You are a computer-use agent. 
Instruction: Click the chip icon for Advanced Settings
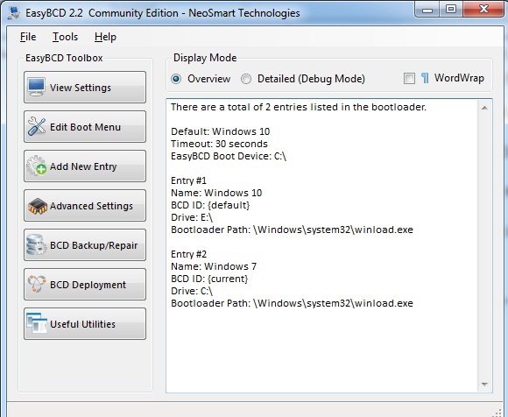point(38,206)
